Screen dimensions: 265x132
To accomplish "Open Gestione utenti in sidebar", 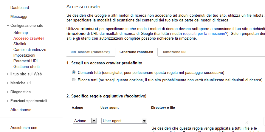I will 27,66.
